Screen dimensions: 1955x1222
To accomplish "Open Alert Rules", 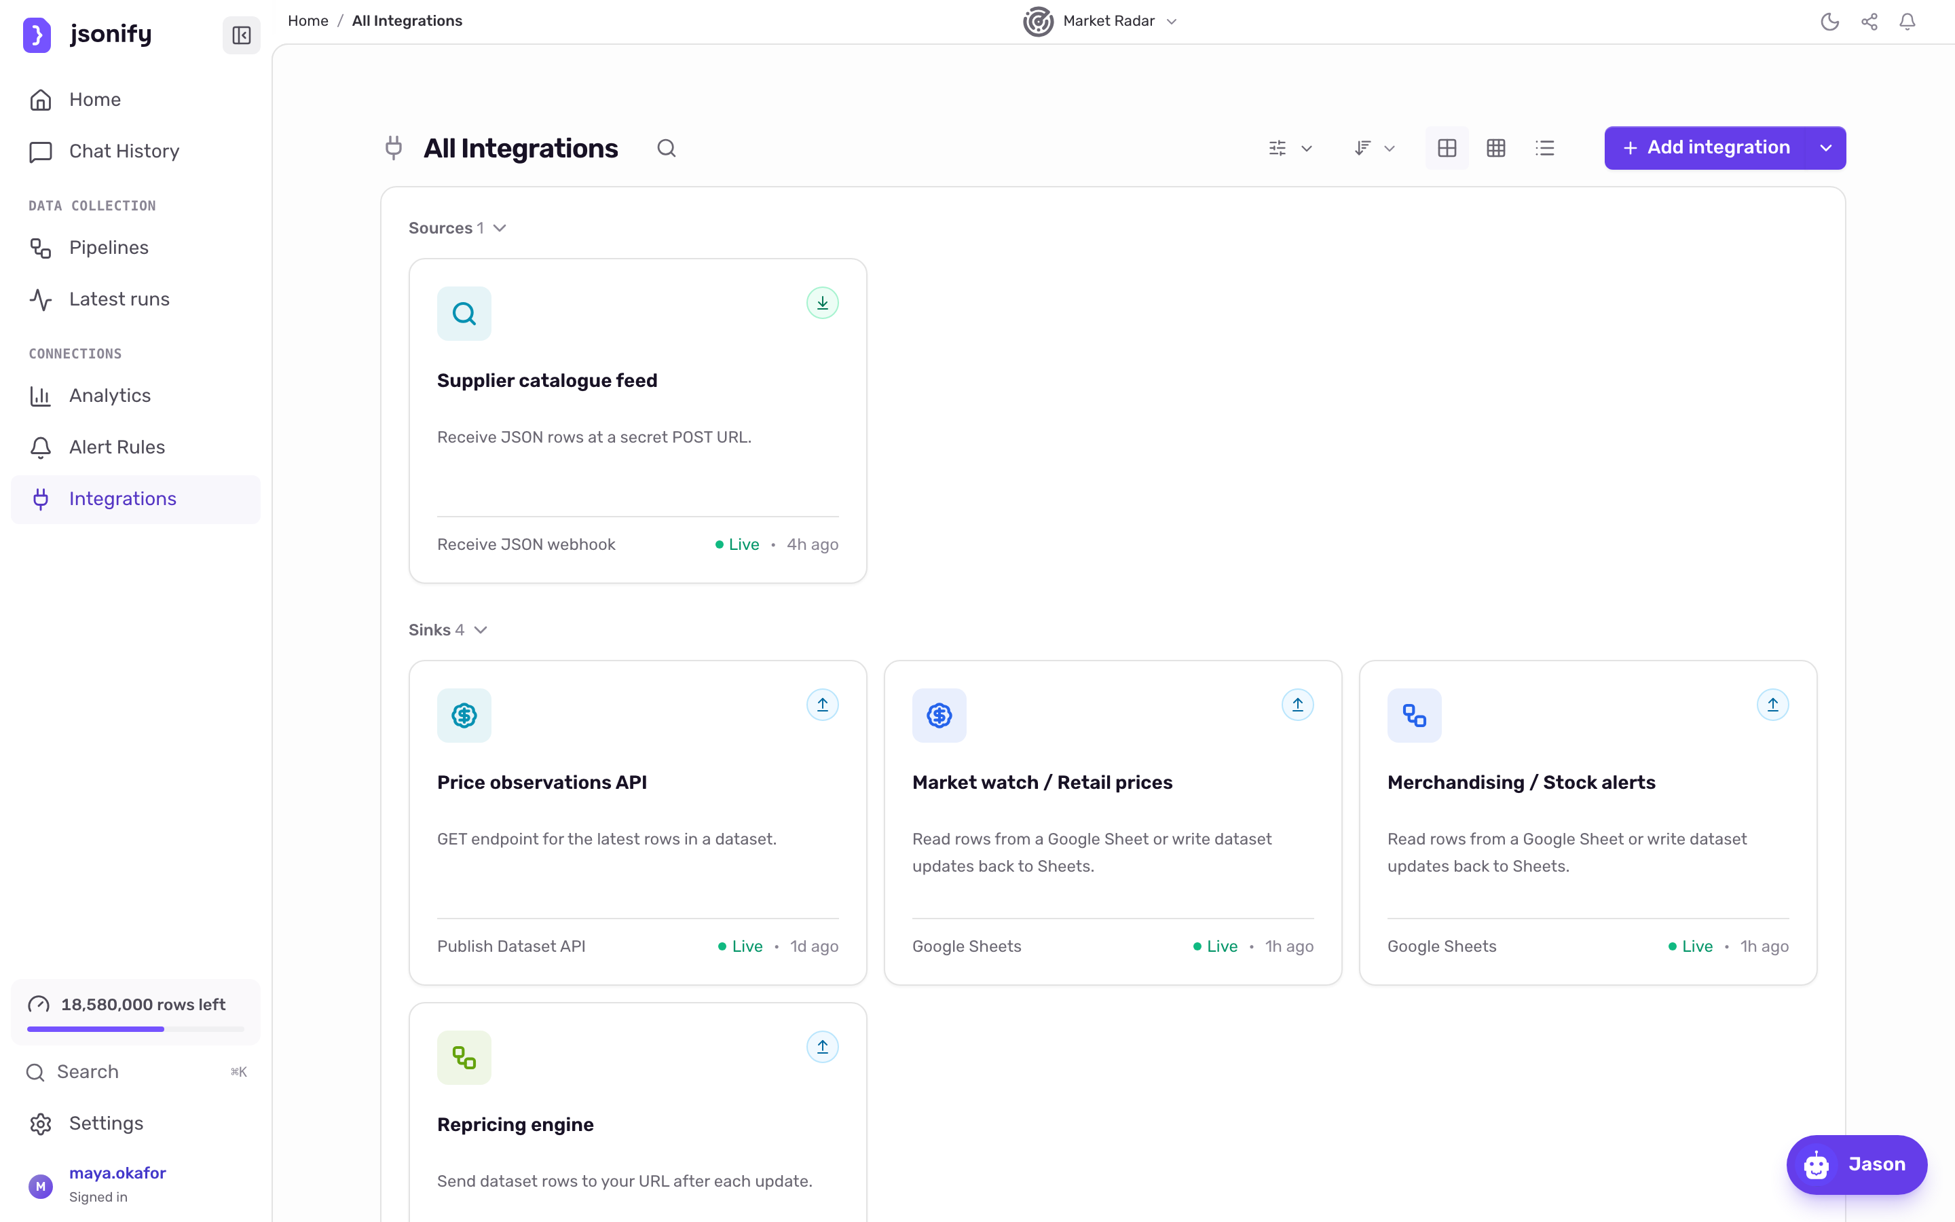I will (136, 447).
